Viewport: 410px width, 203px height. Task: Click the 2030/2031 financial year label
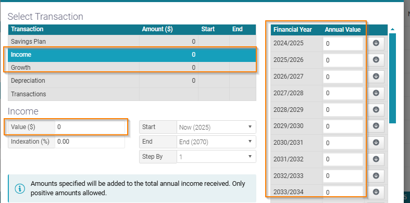(x=289, y=143)
